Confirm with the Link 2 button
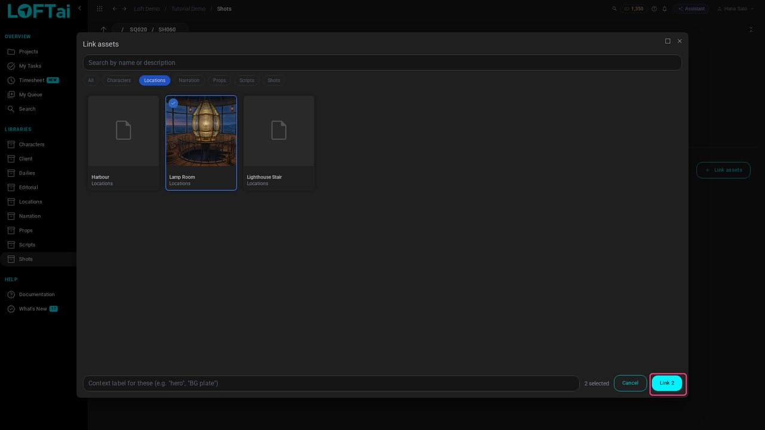 pos(667,383)
